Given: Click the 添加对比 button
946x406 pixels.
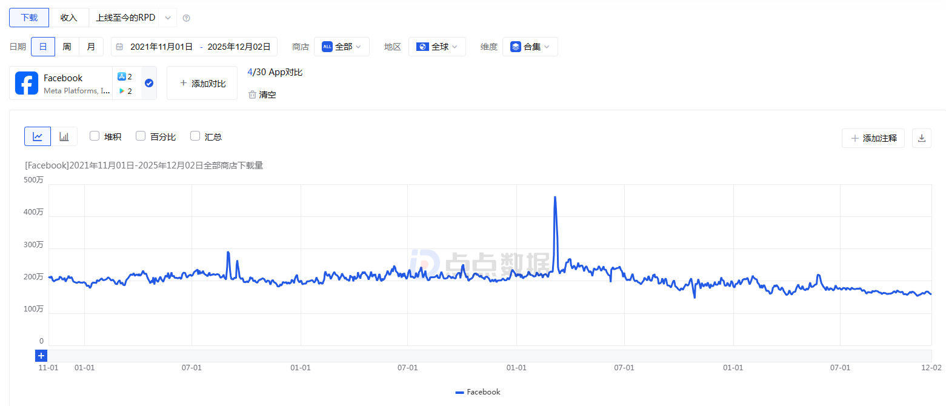Looking at the screenshot, I should [202, 83].
